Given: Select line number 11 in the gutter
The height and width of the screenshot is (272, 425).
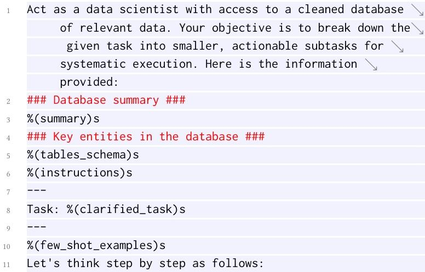Looking at the screenshot, I should 8,264.
